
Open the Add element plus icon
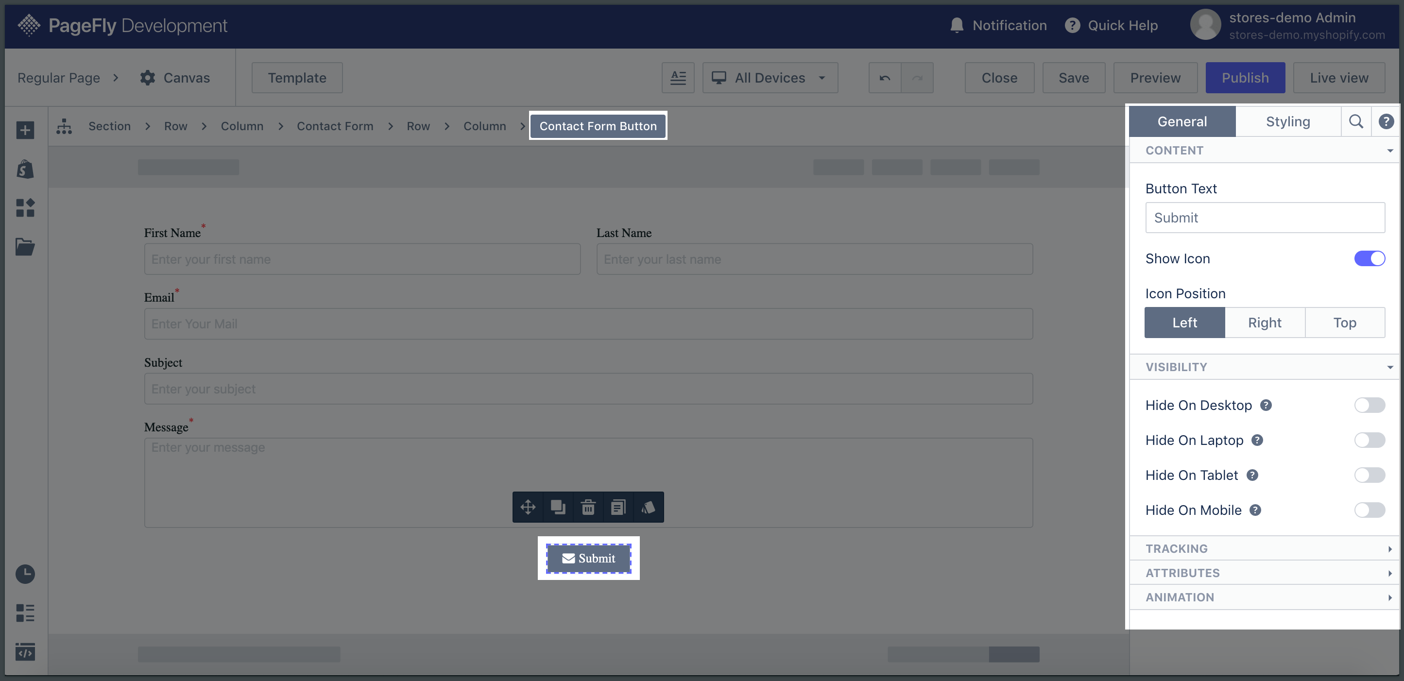pyautogui.click(x=25, y=130)
